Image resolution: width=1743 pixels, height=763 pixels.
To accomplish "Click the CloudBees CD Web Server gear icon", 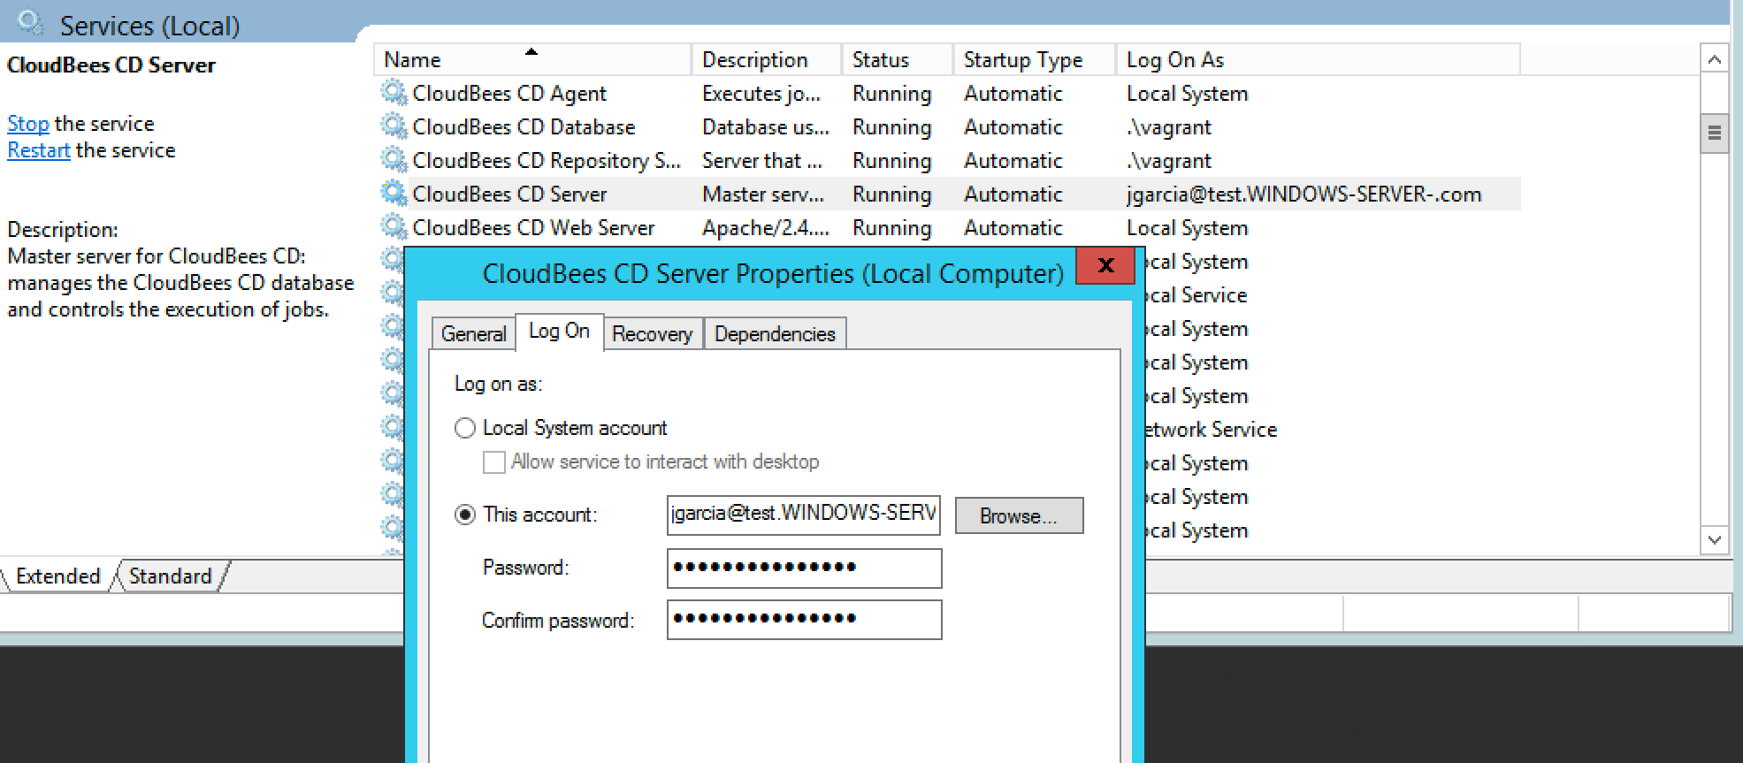I will tap(394, 227).
